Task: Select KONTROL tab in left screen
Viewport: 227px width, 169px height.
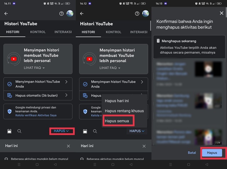Action: click(x=38, y=32)
